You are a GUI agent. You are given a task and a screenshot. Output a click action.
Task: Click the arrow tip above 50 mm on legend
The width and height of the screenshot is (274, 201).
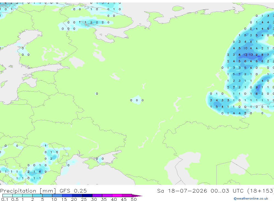coord(137,196)
